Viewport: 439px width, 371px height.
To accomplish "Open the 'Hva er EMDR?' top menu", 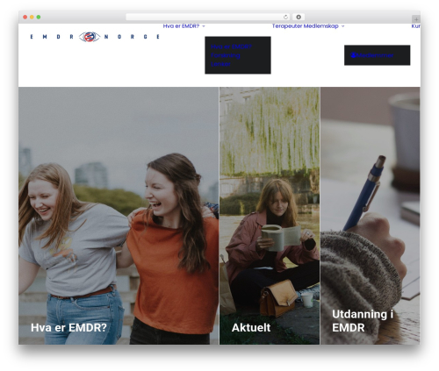I will pyautogui.click(x=181, y=26).
